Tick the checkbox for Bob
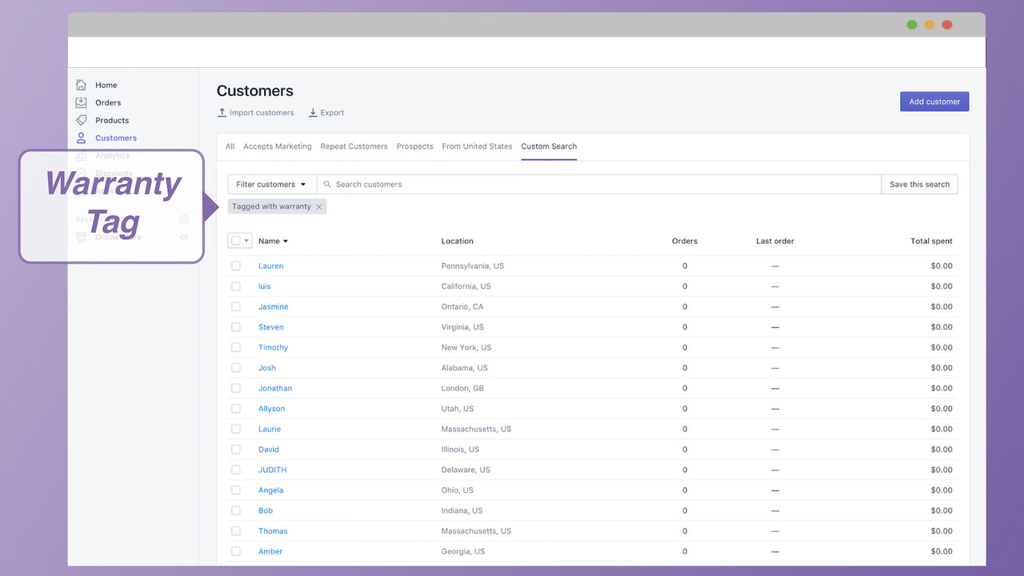1024x576 pixels. (x=236, y=510)
